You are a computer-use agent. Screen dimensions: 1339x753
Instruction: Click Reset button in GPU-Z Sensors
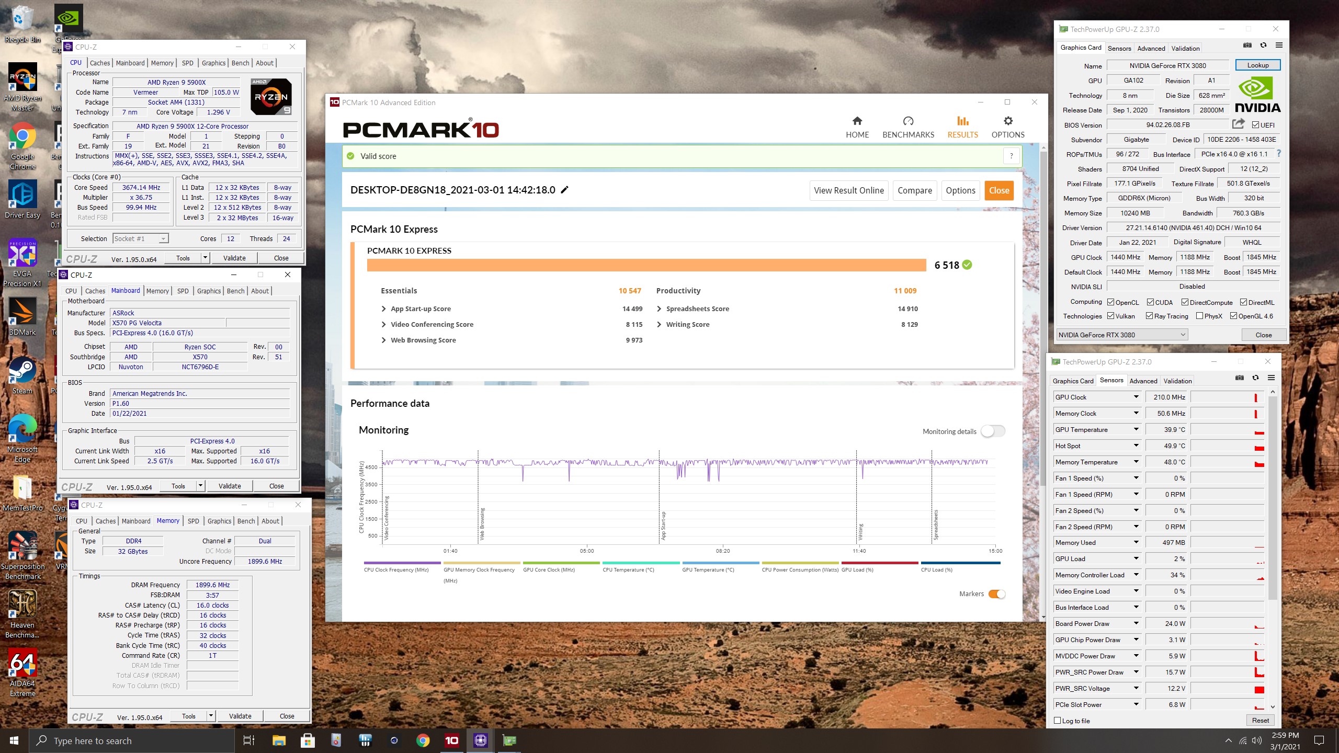[x=1261, y=721]
